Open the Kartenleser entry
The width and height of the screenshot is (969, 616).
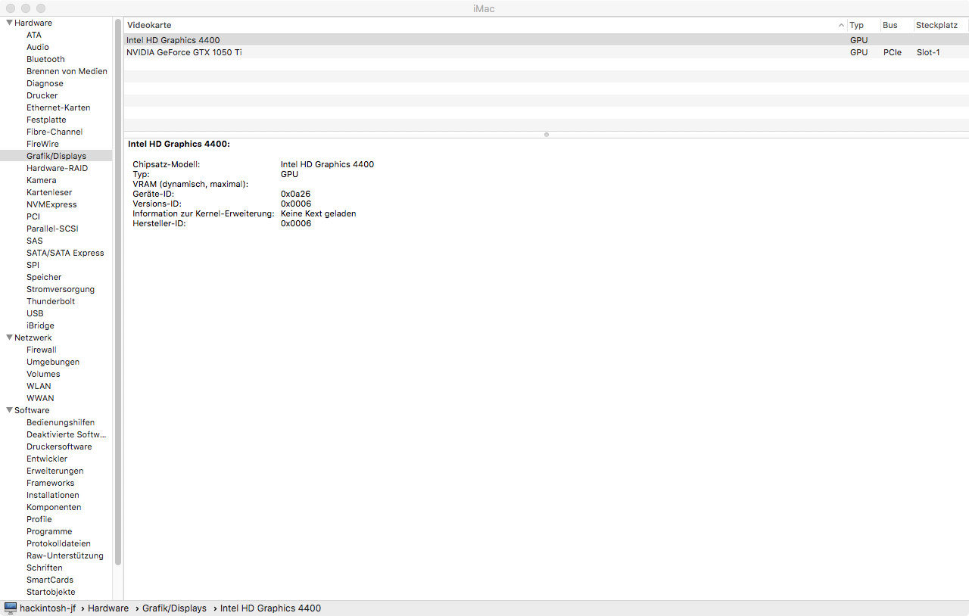click(49, 192)
